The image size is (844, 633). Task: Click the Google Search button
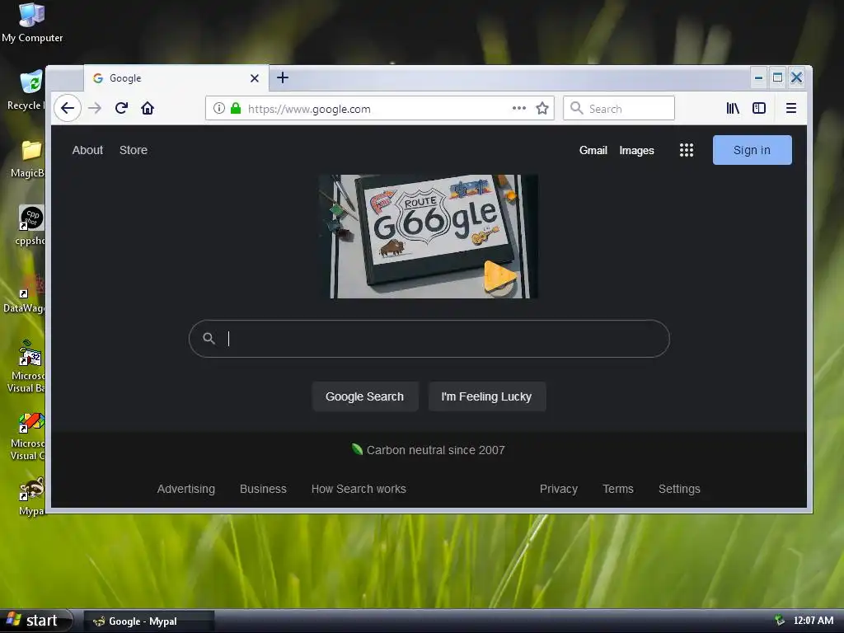[364, 396]
